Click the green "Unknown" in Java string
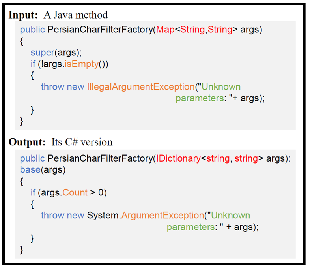The image size is (310, 265). 221,87
